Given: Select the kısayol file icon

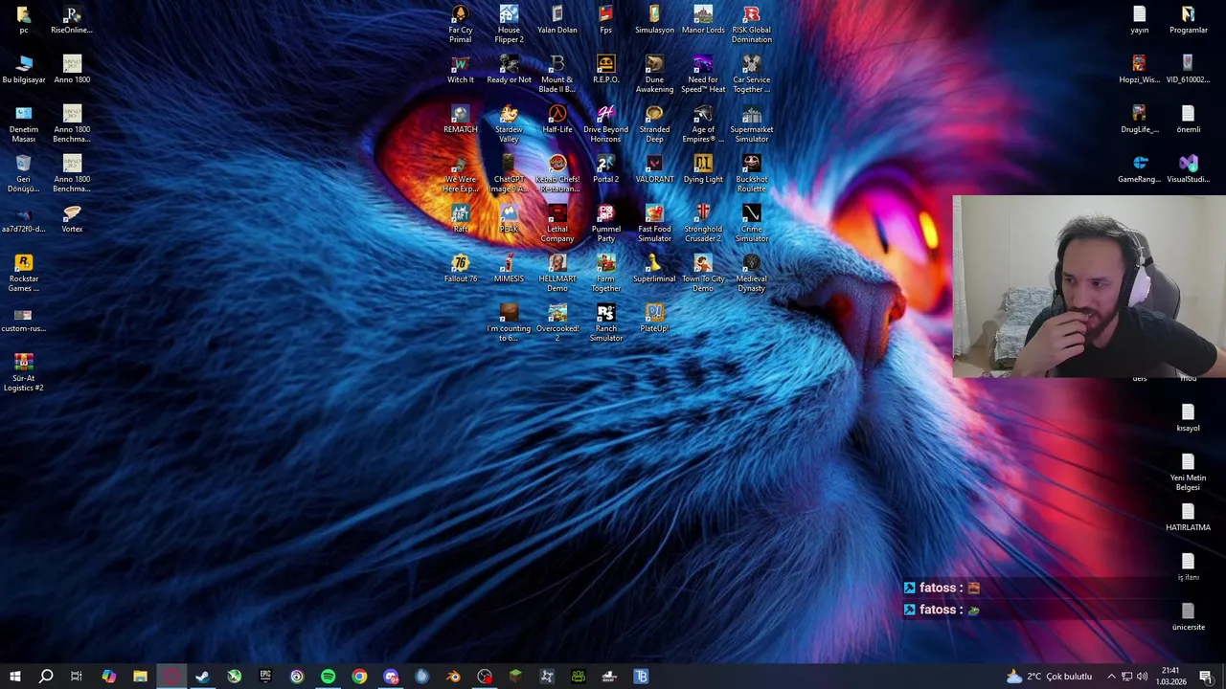Looking at the screenshot, I should coord(1188,417).
